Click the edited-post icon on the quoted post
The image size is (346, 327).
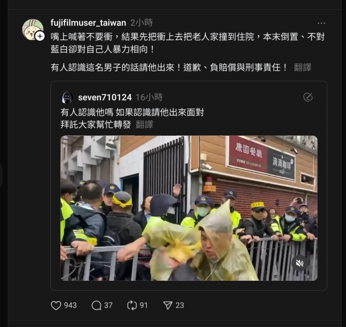(x=308, y=97)
